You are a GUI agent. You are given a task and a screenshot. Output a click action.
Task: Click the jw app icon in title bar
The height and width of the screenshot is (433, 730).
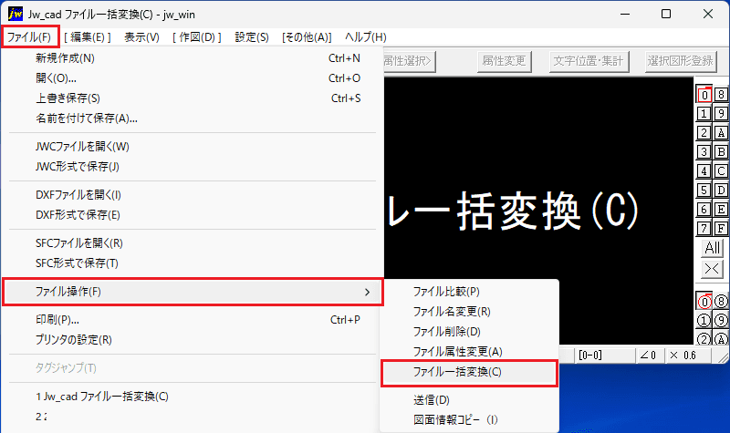pos(15,14)
